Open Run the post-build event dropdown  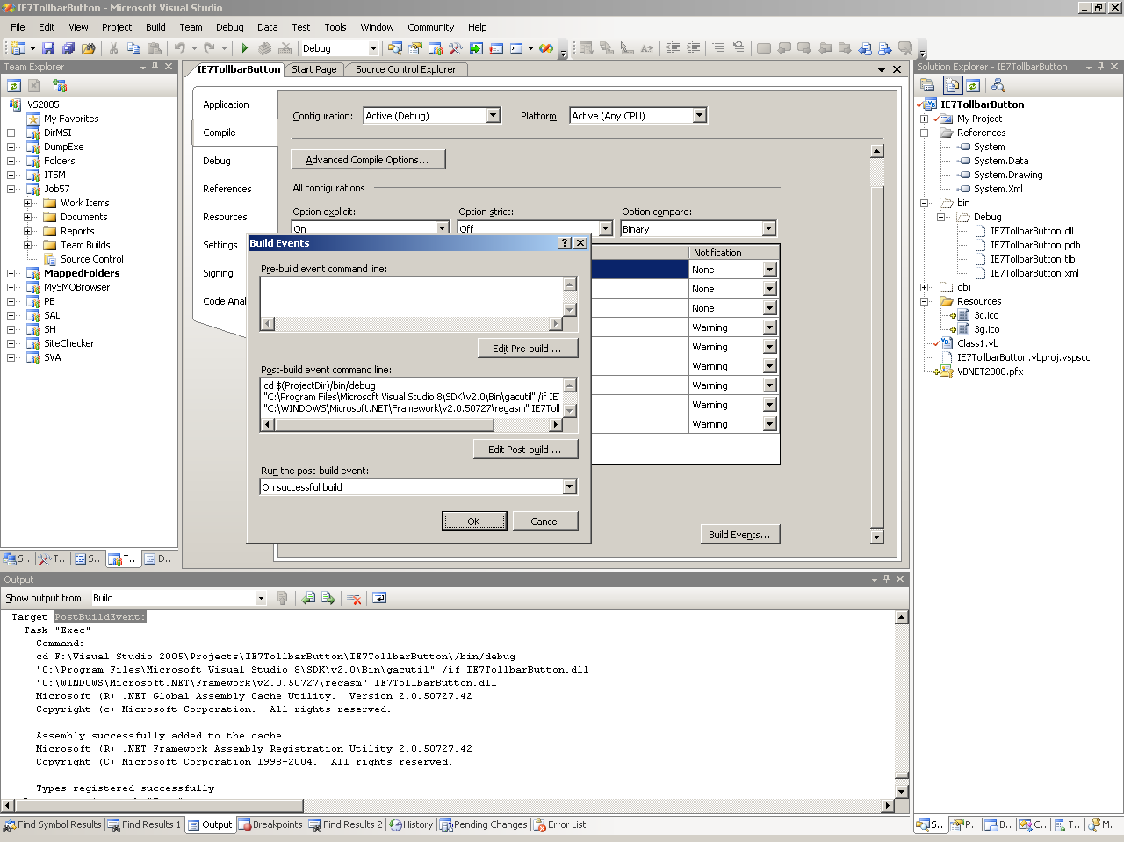coord(569,487)
